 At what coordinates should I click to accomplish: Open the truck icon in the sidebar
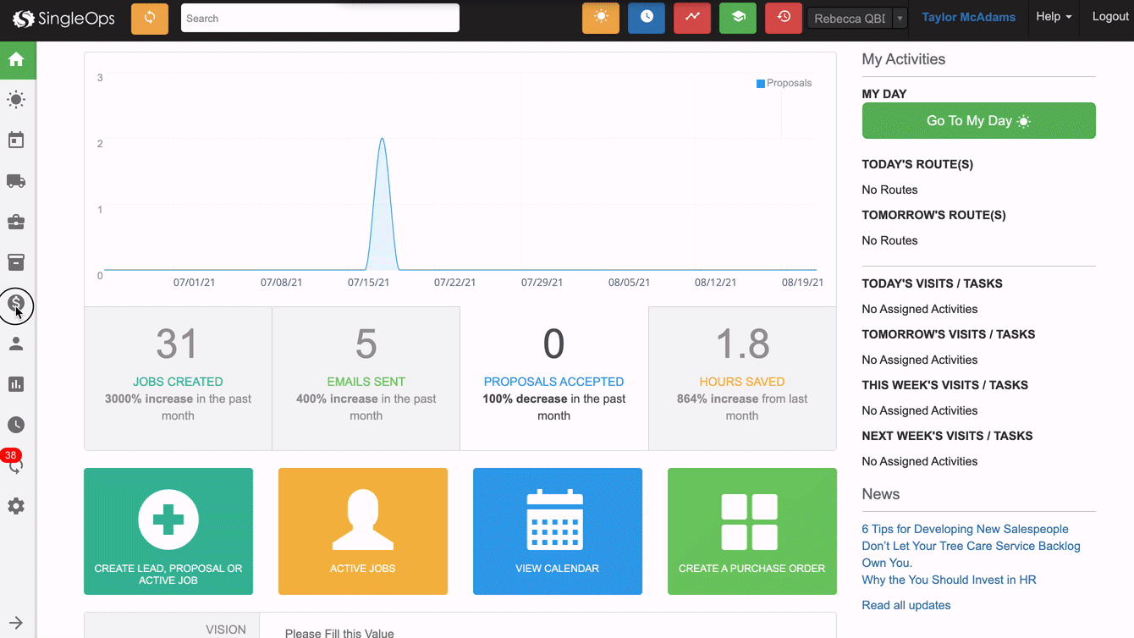tap(16, 181)
